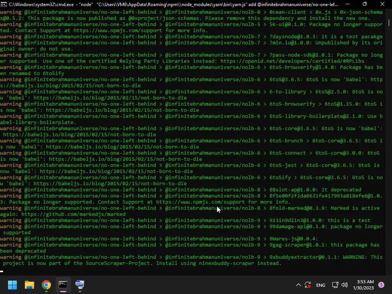392x294 pixels.
Task: Click '88slot-ap@1.0.0' package text
Action: click(x=294, y=190)
